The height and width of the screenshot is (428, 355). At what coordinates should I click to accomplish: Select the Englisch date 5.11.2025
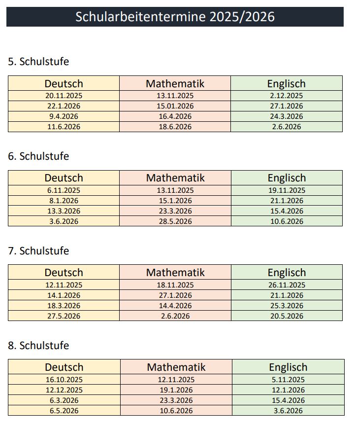point(288,380)
